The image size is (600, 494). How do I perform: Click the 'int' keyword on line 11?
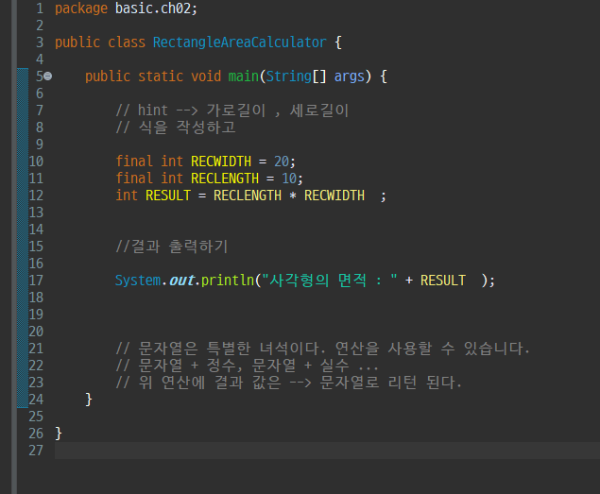172,178
